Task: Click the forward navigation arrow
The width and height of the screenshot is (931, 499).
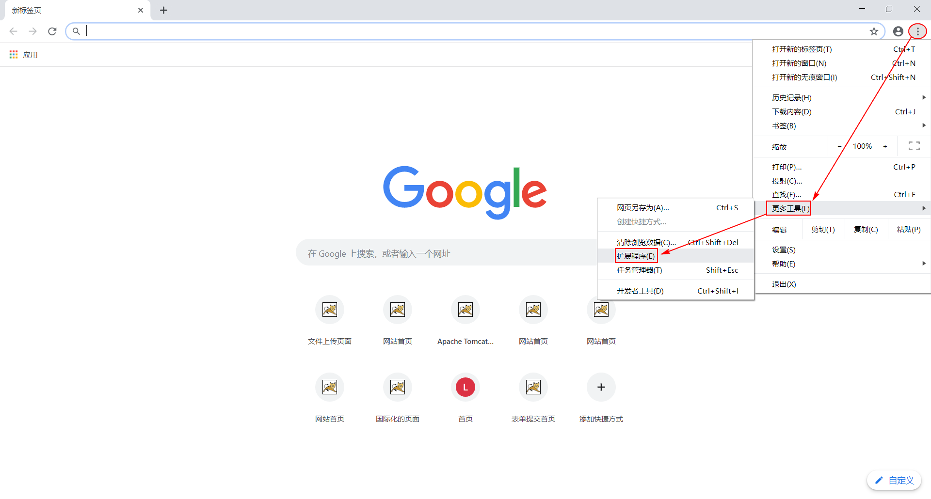Action: click(x=32, y=31)
